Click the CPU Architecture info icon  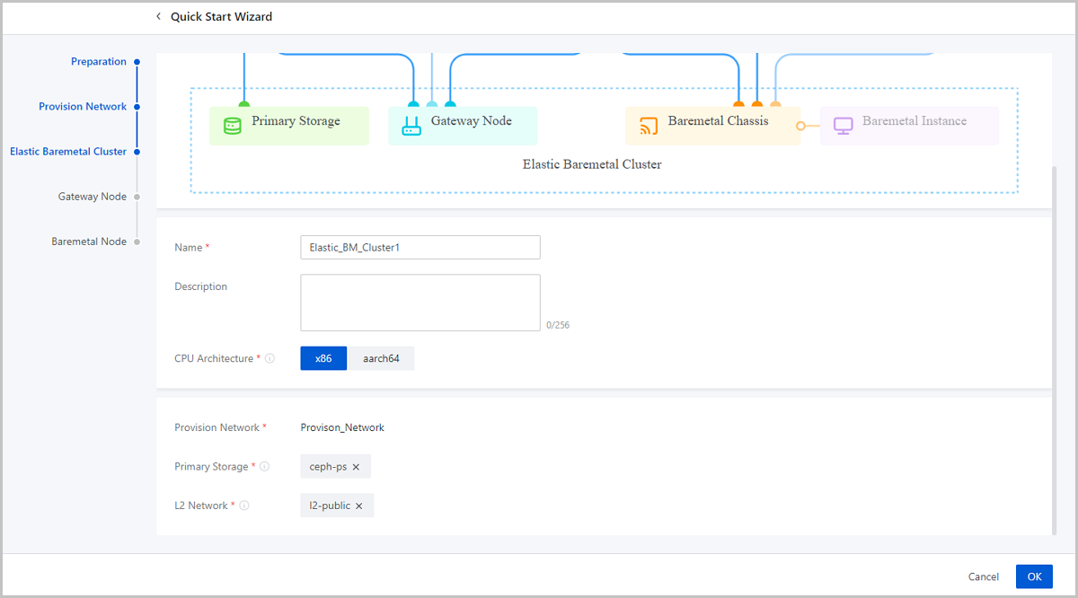(x=269, y=358)
